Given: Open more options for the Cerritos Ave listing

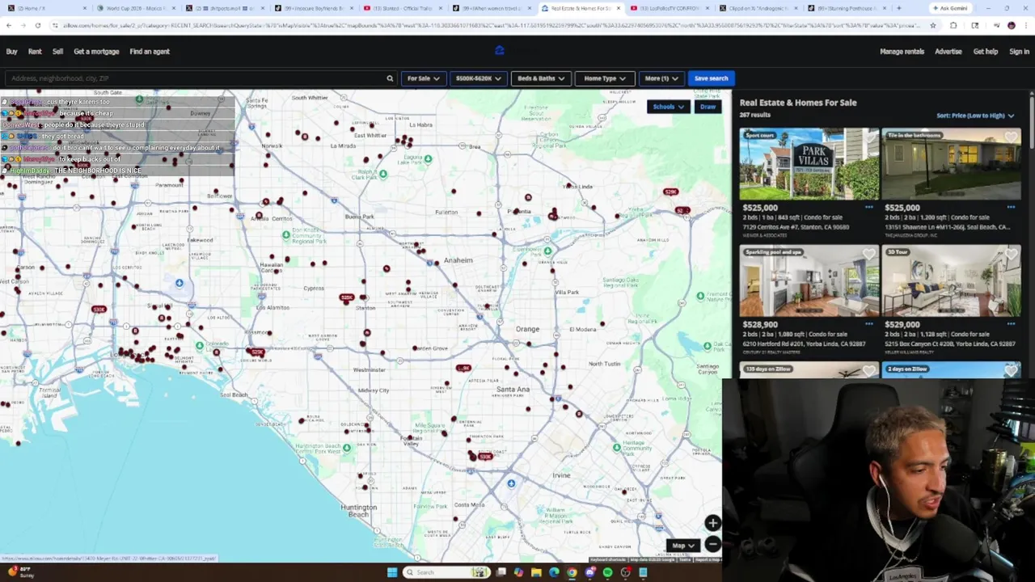Looking at the screenshot, I should pos(868,208).
